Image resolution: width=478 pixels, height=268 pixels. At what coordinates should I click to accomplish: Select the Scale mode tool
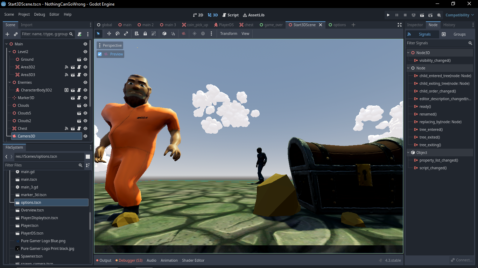click(126, 33)
